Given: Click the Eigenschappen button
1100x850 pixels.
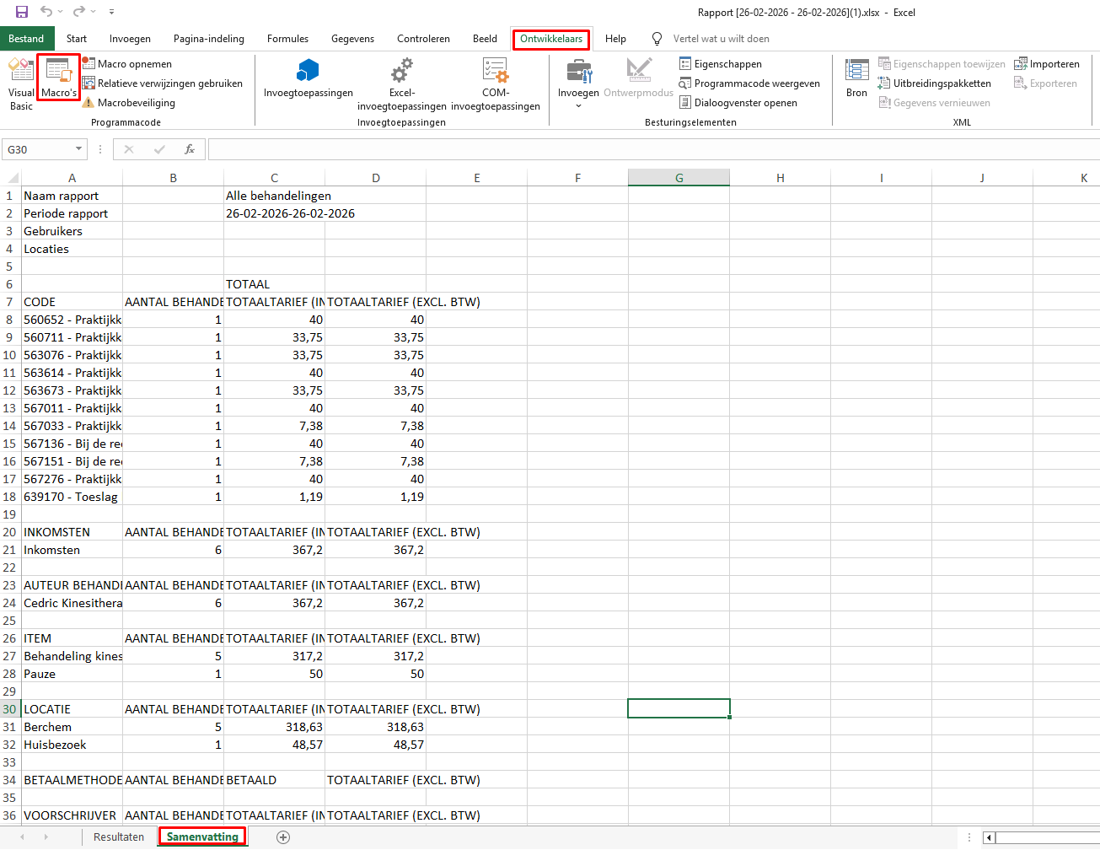Looking at the screenshot, I should 720,64.
